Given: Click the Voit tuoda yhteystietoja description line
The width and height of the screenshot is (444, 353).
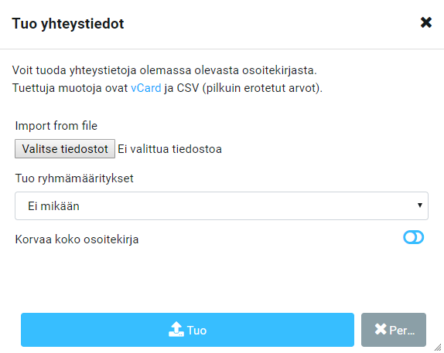Looking at the screenshot, I should tap(164, 70).
